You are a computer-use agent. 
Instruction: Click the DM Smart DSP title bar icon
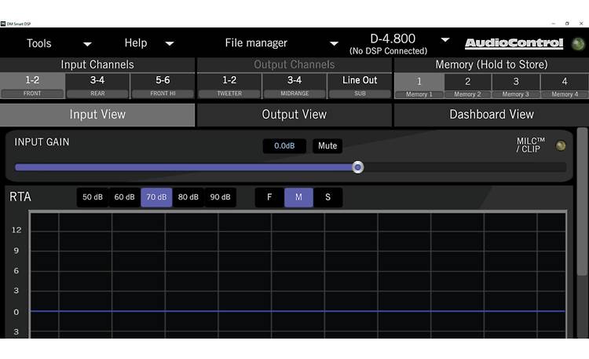(4, 24)
